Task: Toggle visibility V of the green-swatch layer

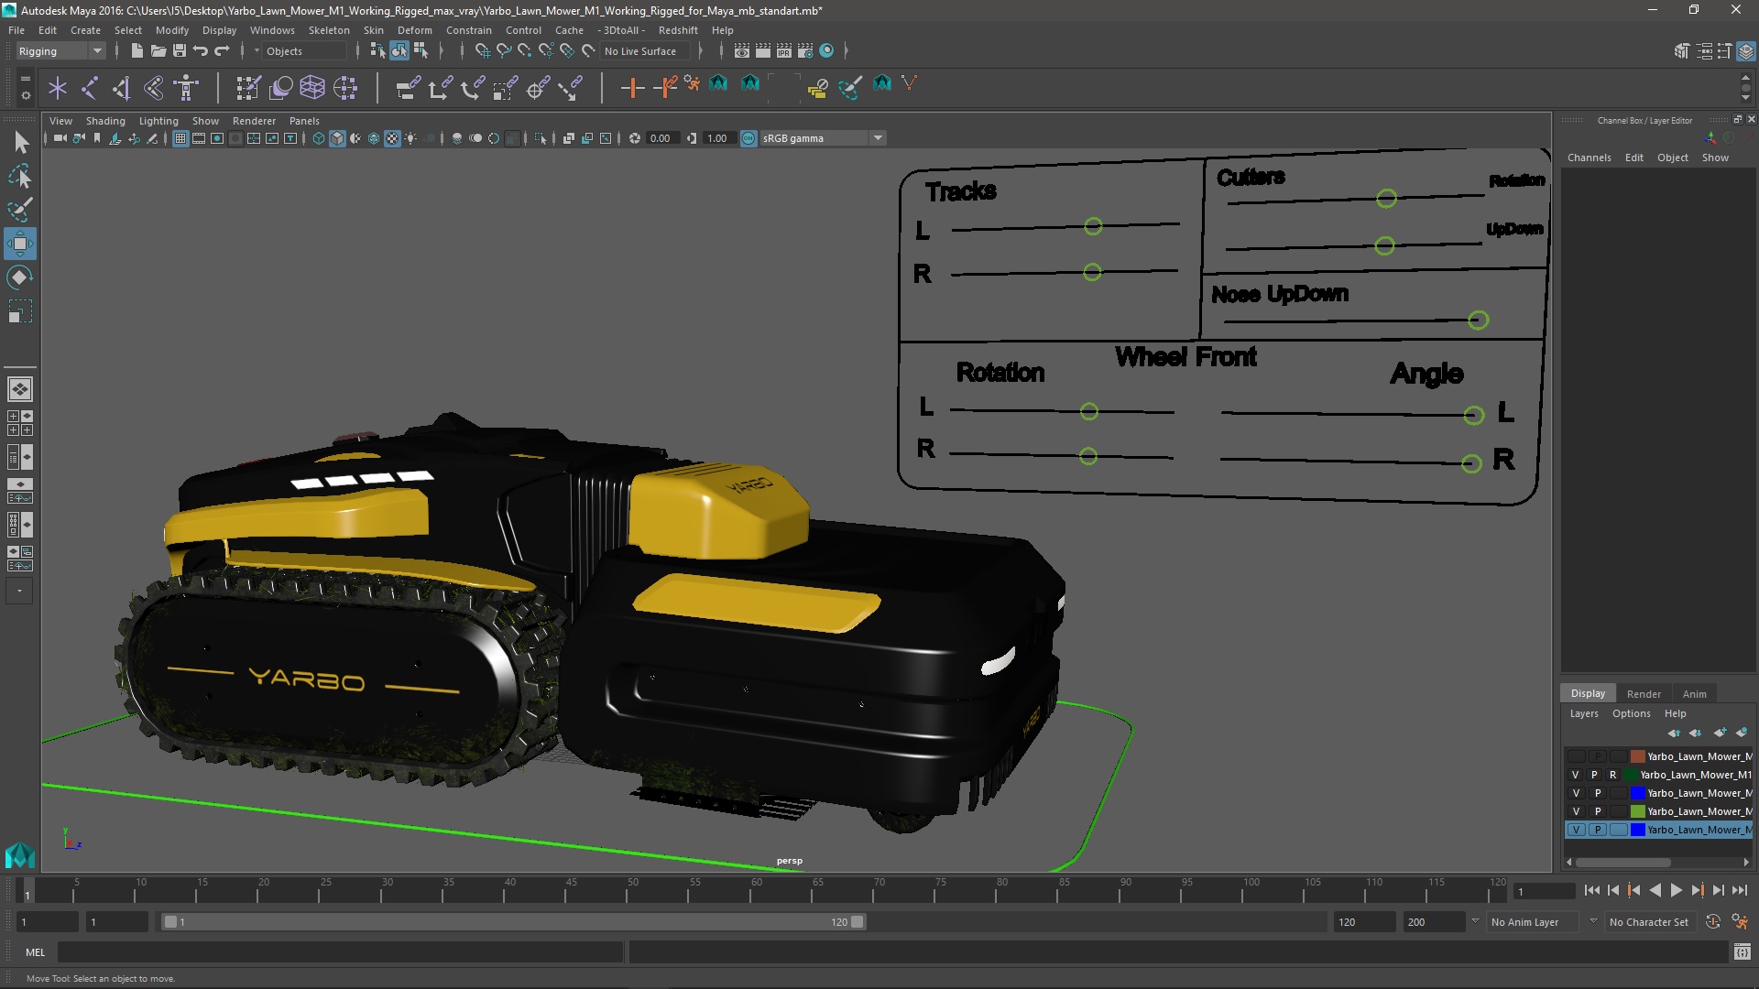Action: [1576, 811]
